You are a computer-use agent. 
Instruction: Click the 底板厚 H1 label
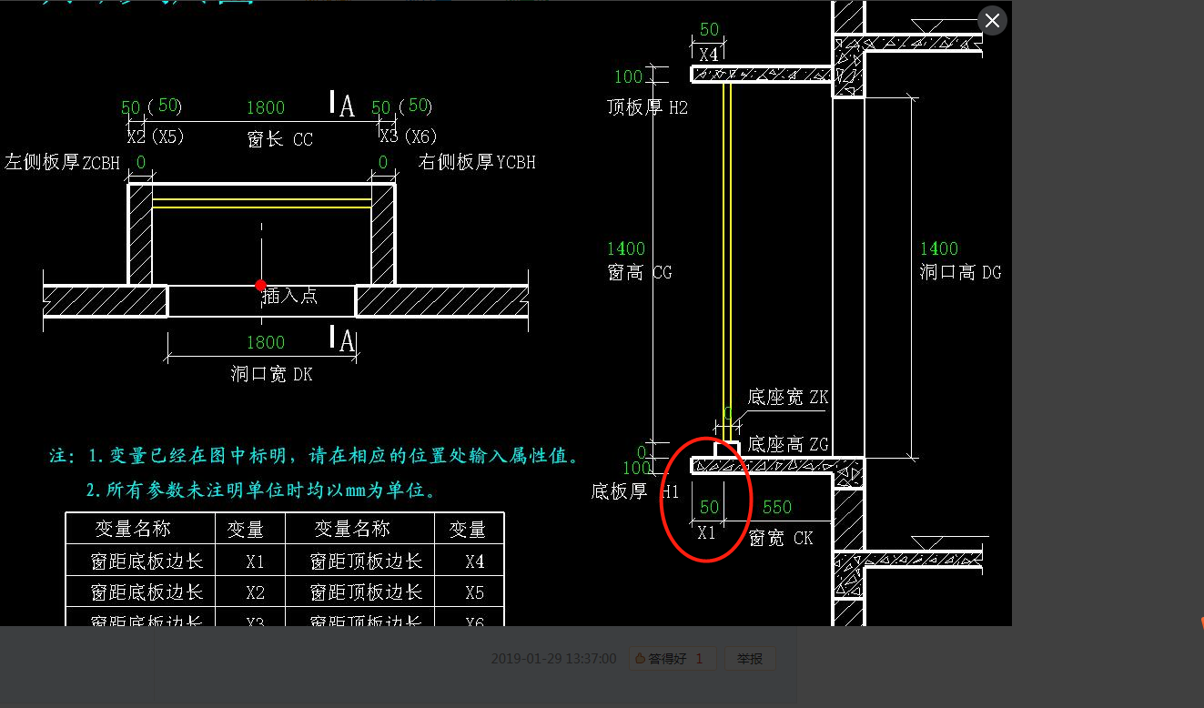click(x=635, y=491)
